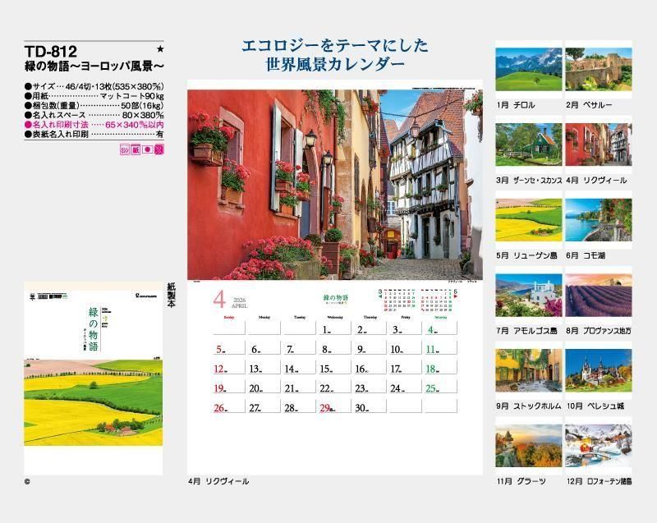The image size is (657, 523).
Task: Click the headline 世界風景カレンダー
Action: (335, 64)
